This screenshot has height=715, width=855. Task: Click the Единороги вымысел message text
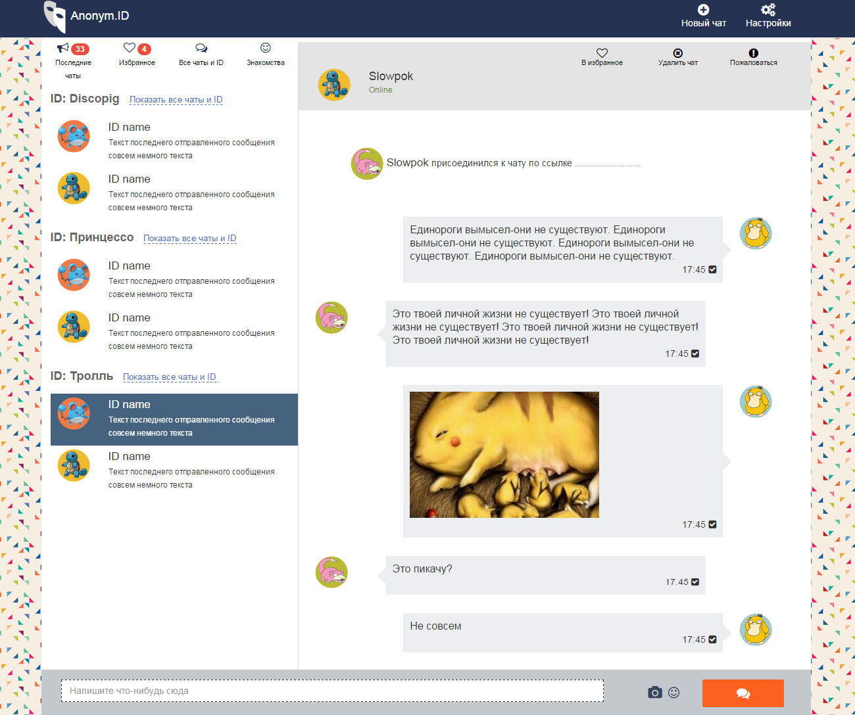coord(552,243)
